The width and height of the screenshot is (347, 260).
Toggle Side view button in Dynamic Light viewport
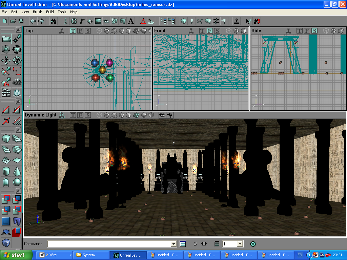[88, 115]
